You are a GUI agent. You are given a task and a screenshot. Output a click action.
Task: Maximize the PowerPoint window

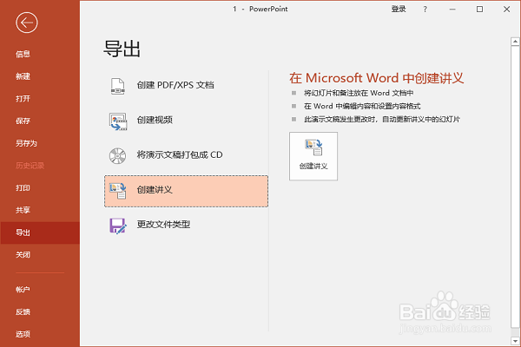pyautogui.click(x=479, y=10)
